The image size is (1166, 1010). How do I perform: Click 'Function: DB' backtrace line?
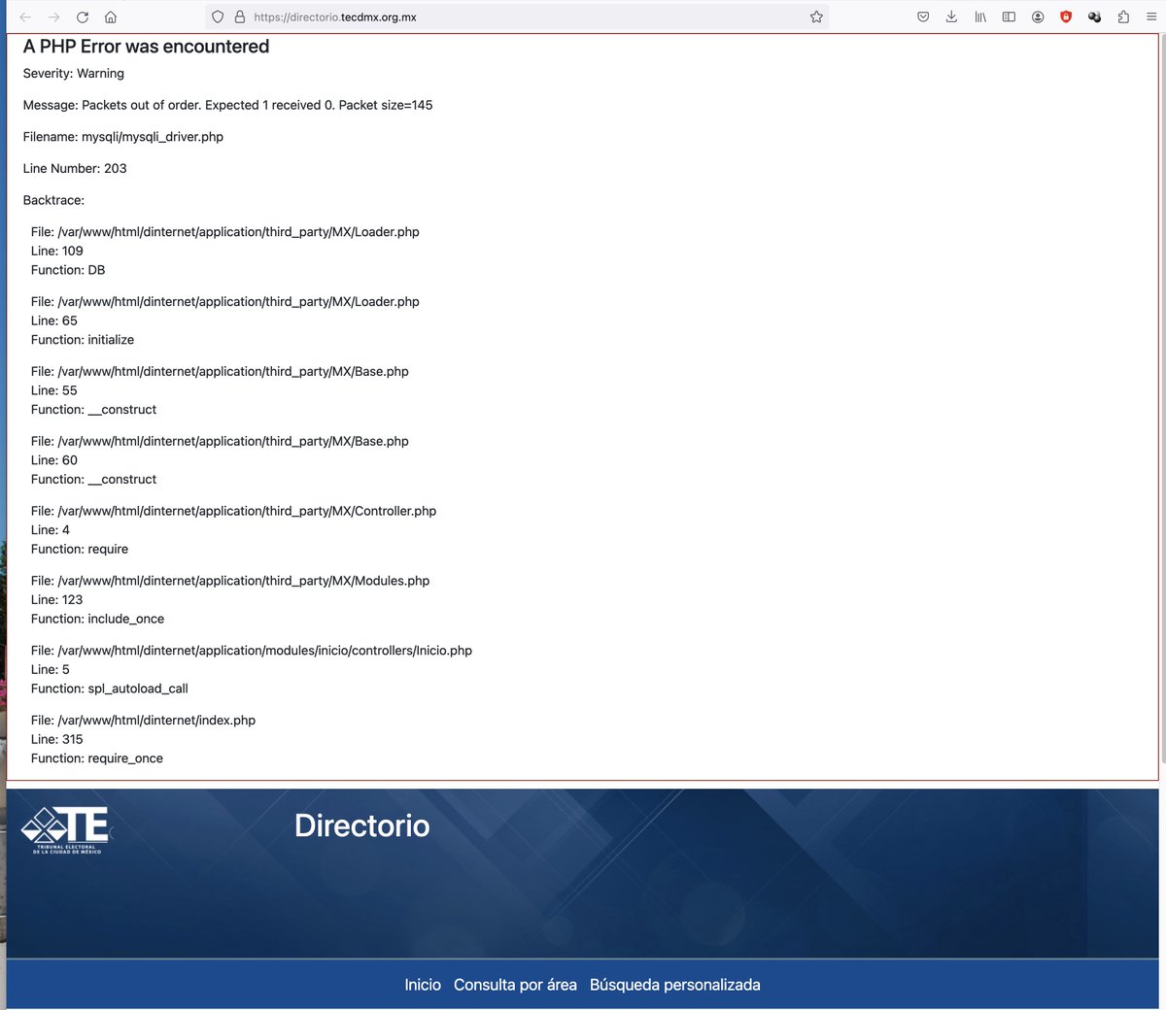[68, 270]
